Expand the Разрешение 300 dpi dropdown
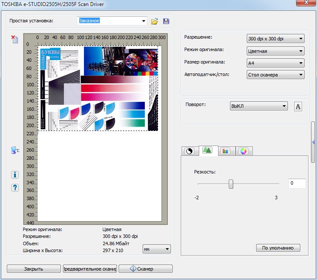 275,39
